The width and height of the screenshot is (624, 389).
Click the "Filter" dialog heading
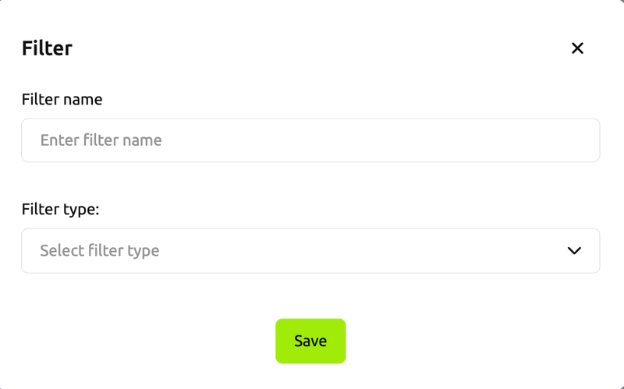coord(47,48)
